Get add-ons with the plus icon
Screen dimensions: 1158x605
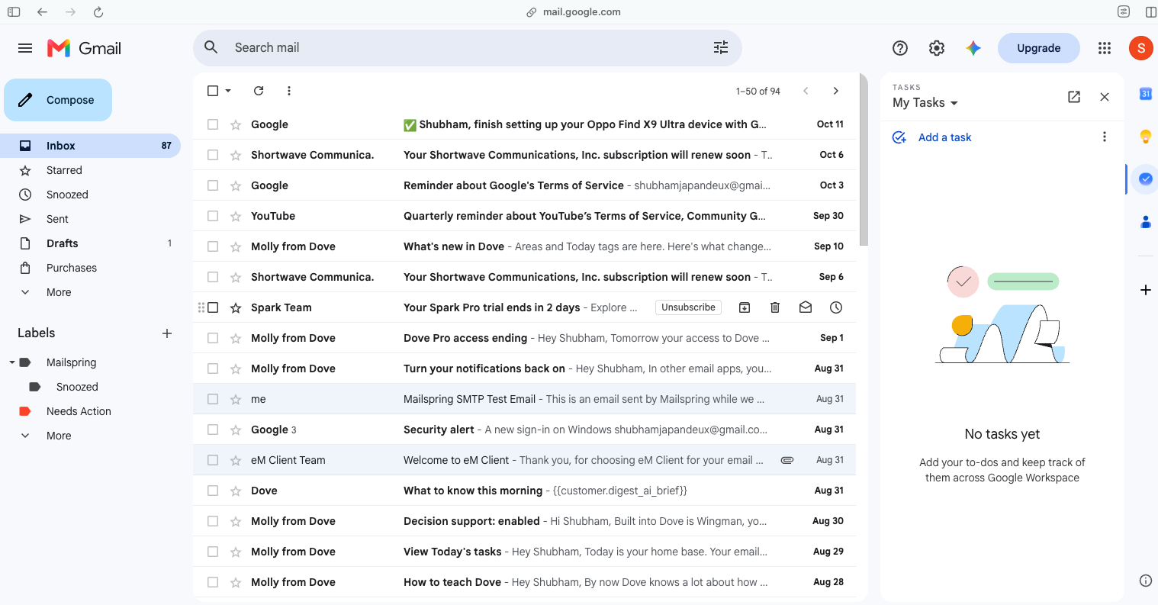click(x=1146, y=290)
